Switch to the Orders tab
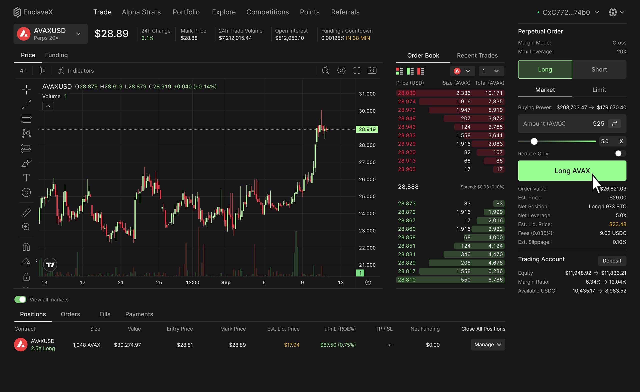 [70, 314]
